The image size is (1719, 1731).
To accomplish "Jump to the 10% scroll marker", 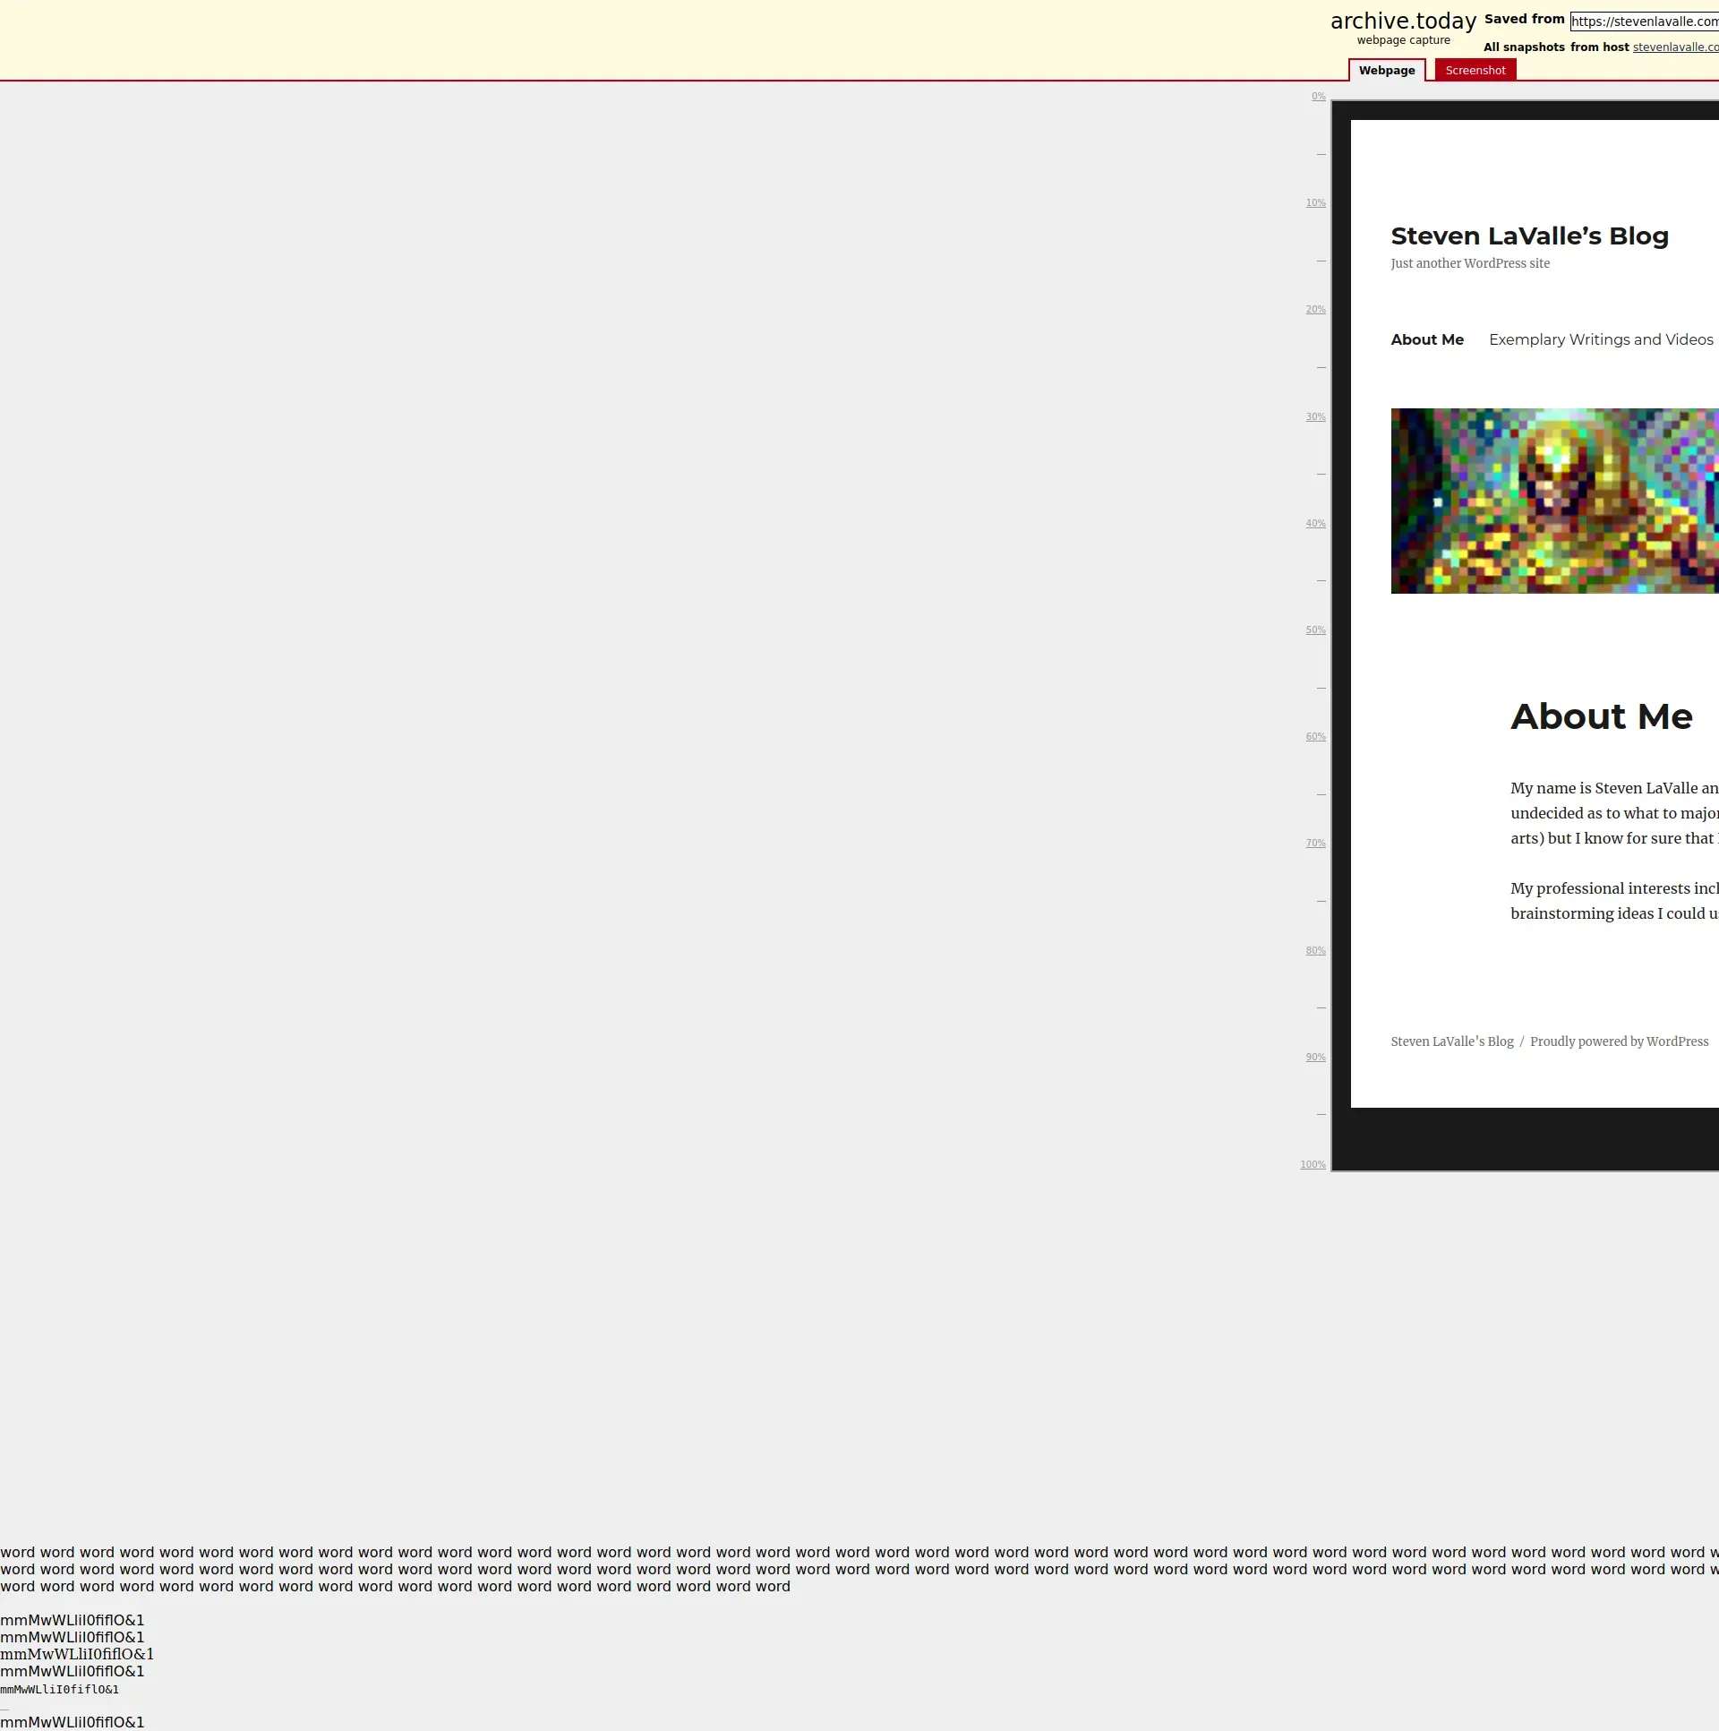I will (1315, 203).
